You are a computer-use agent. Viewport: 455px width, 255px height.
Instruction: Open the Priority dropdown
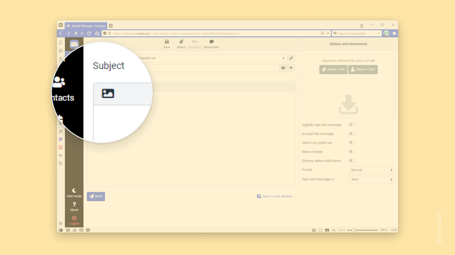(372, 170)
